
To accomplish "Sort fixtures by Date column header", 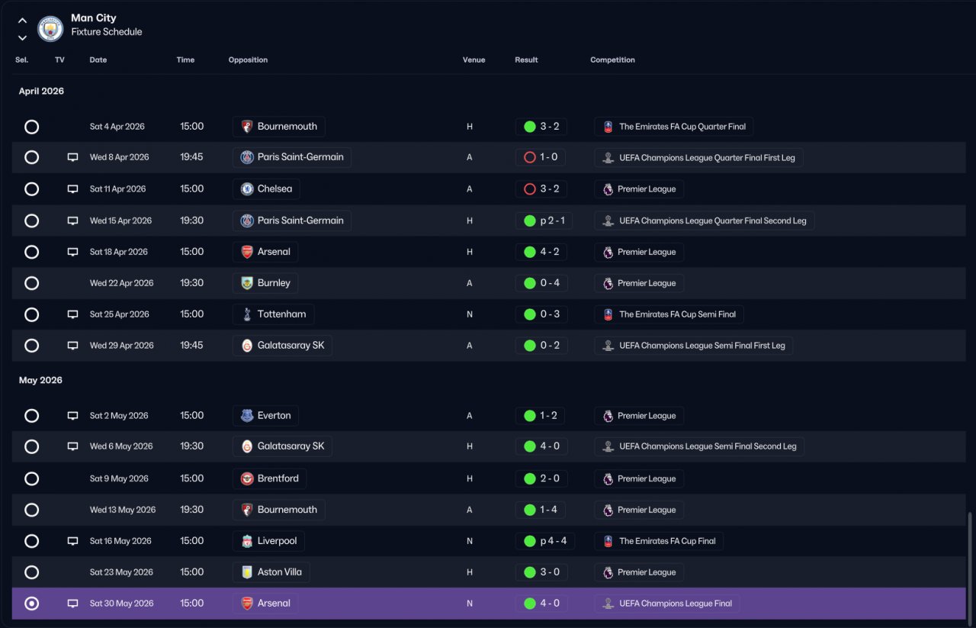I will tap(98, 60).
